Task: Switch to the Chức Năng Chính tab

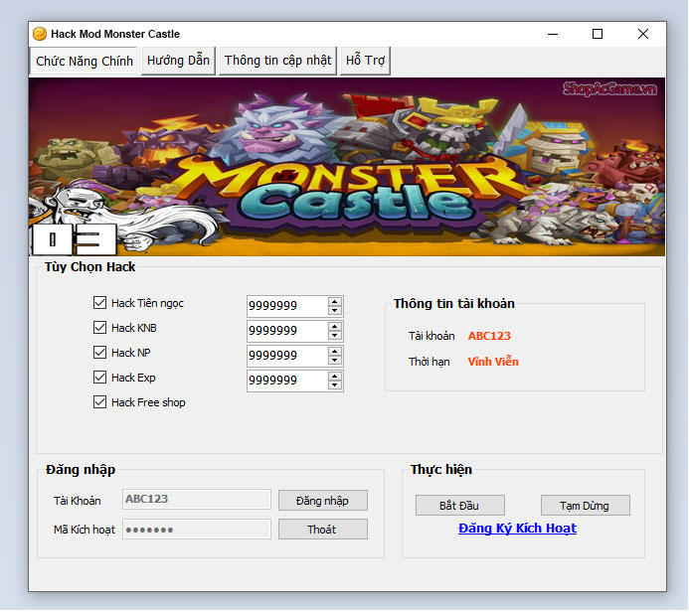Action: point(84,61)
